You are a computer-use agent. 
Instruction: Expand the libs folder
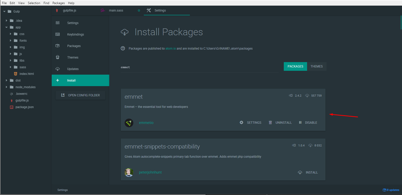pos(10,60)
